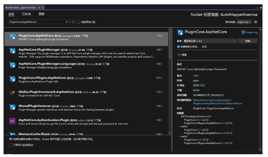Click the AspNetCore.PluginManager package icon
Viewport: 268px width, 157px height.
pos(13,51)
